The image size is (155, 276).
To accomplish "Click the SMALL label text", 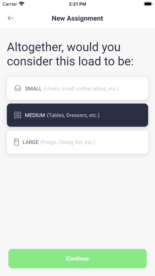I will [33, 88].
